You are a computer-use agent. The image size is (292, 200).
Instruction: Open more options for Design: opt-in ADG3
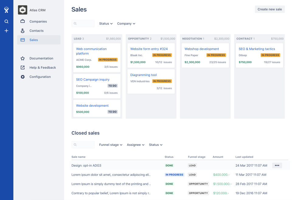tap(277, 165)
